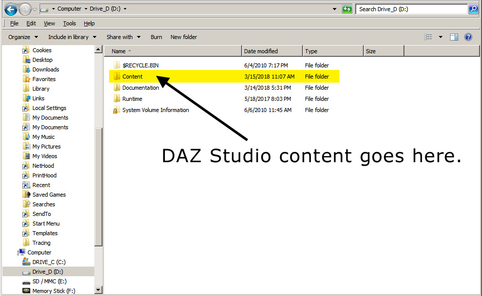Select the Runtime folder icon
This screenshot has width=482, height=296.
(x=117, y=98)
